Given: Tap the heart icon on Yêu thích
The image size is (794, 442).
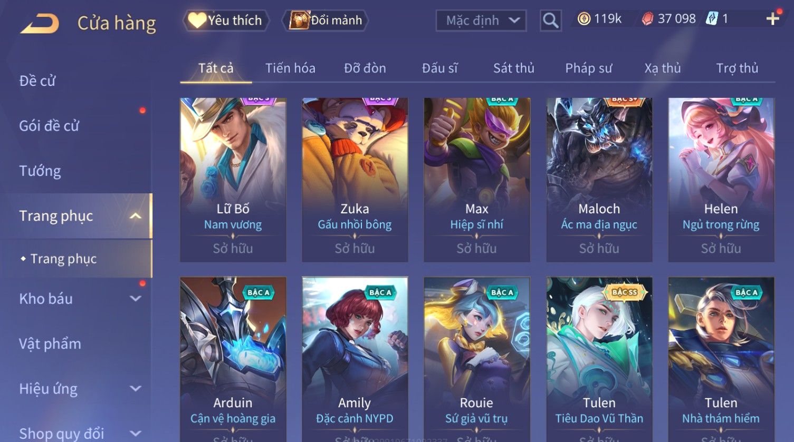Looking at the screenshot, I should [x=197, y=21].
